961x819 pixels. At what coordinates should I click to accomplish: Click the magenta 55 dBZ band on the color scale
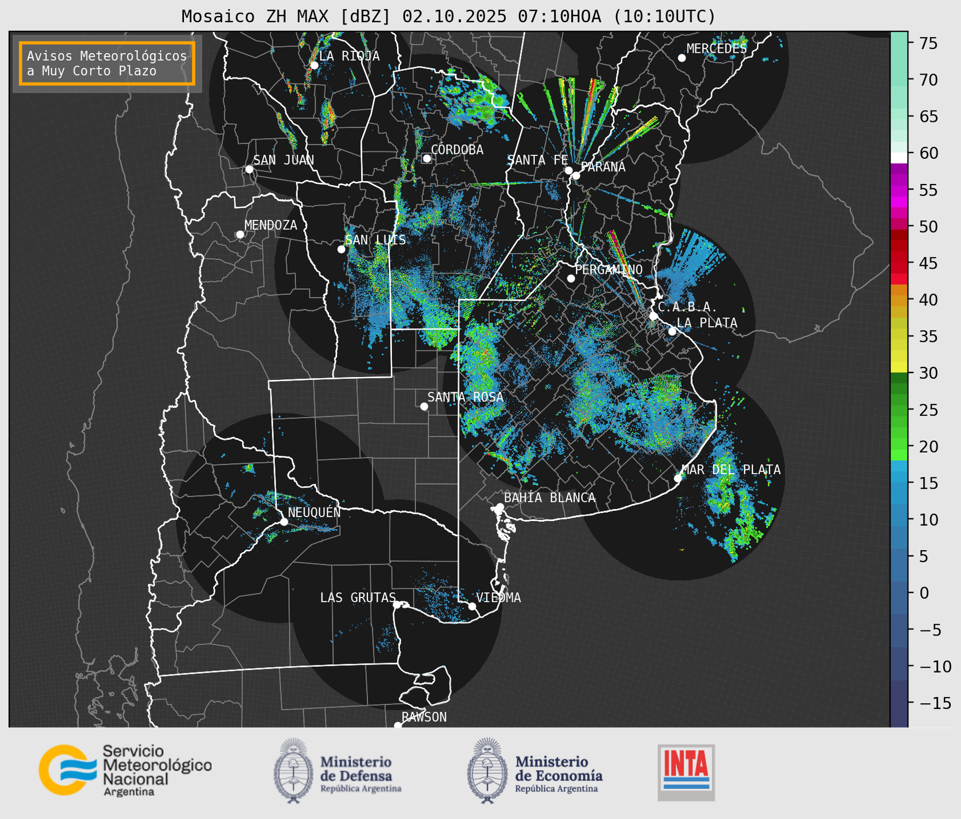[899, 191]
